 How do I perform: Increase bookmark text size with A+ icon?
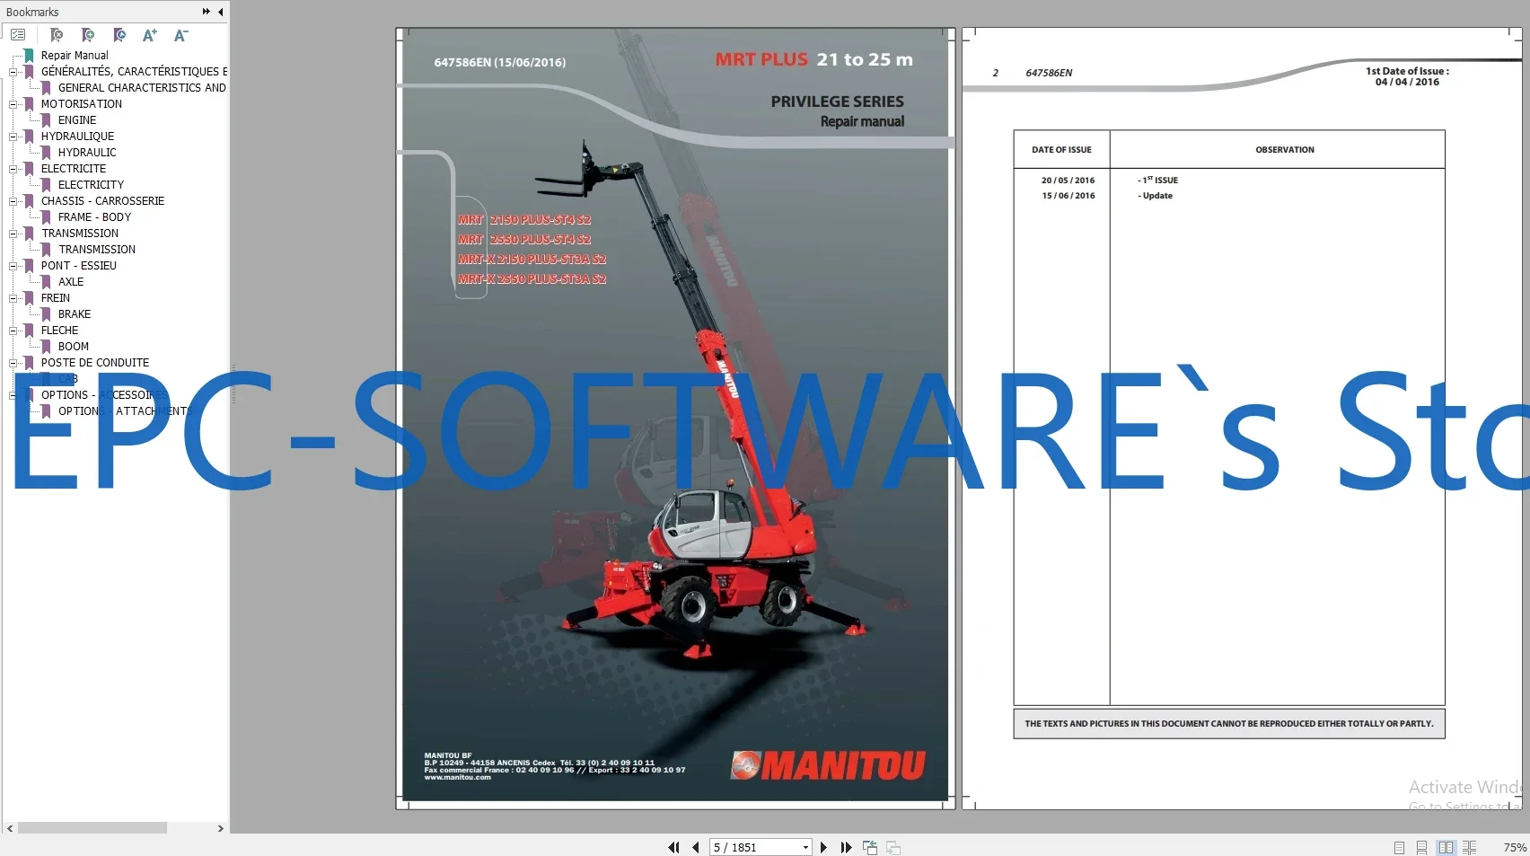click(150, 35)
